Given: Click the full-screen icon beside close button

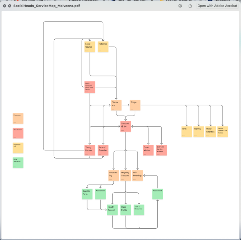Looking at the screenshot, I should [10, 6].
